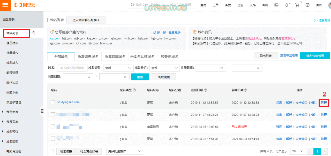
Task: Open 管理 link for studyingseo.com
Action: coord(324,103)
